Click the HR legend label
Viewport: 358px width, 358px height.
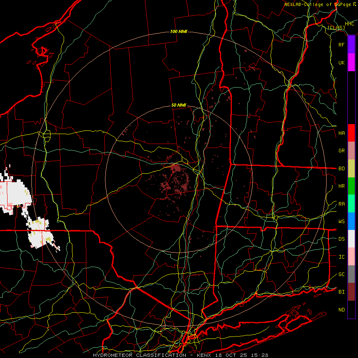pos(341,186)
